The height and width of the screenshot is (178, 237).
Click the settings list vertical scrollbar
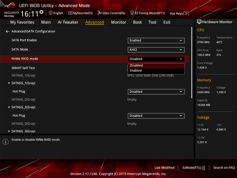[x=192, y=63]
